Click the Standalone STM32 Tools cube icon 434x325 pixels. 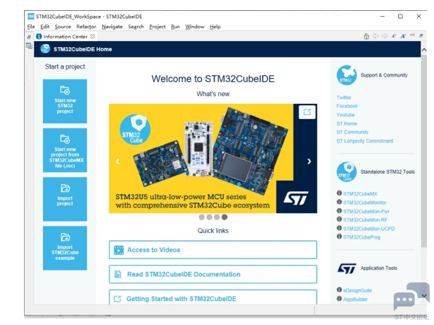[x=347, y=172]
